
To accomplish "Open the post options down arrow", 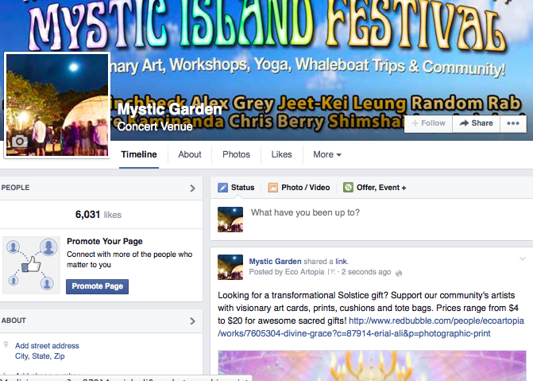I will click(x=523, y=259).
